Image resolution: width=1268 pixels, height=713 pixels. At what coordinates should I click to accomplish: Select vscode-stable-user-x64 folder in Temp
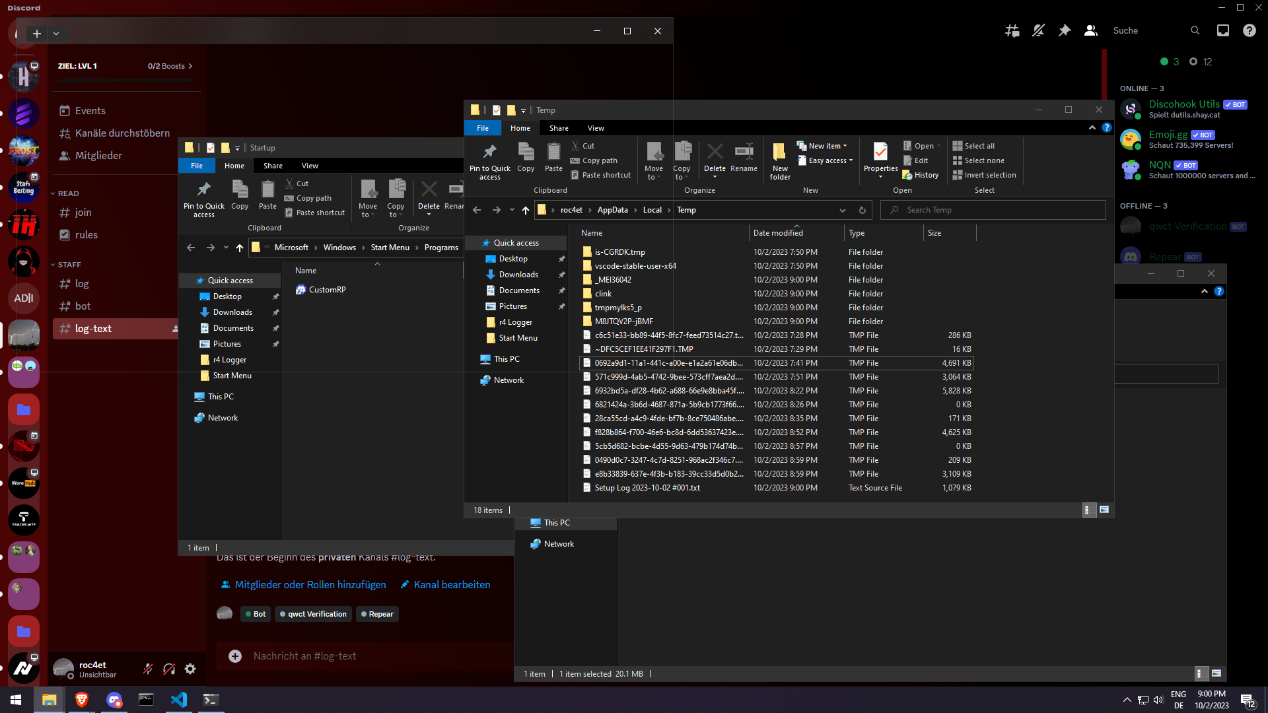tap(635, 266)
